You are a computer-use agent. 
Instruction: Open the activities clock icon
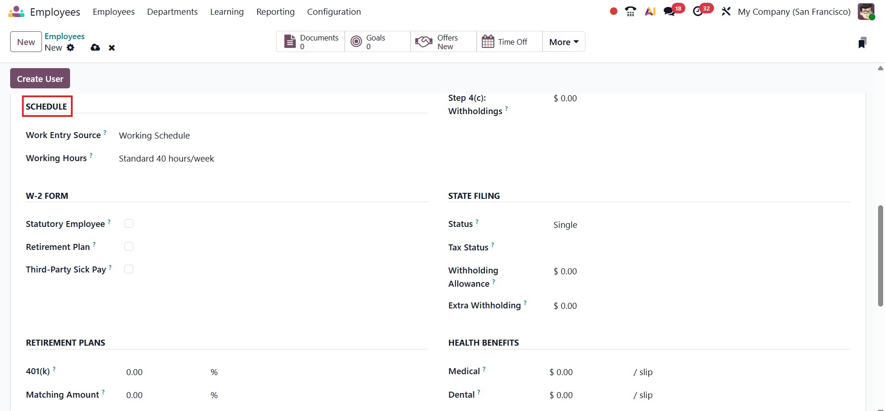point(698,12)
